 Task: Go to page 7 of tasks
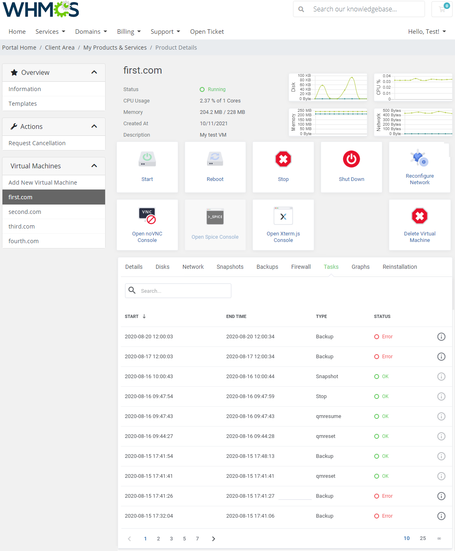(x=197, y=539)
